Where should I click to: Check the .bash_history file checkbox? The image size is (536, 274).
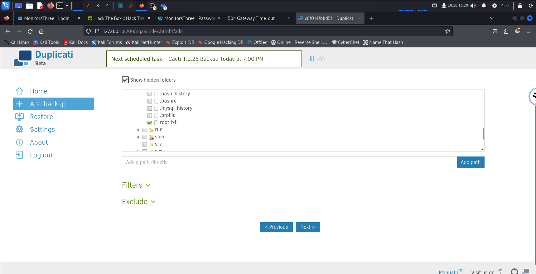150,94
